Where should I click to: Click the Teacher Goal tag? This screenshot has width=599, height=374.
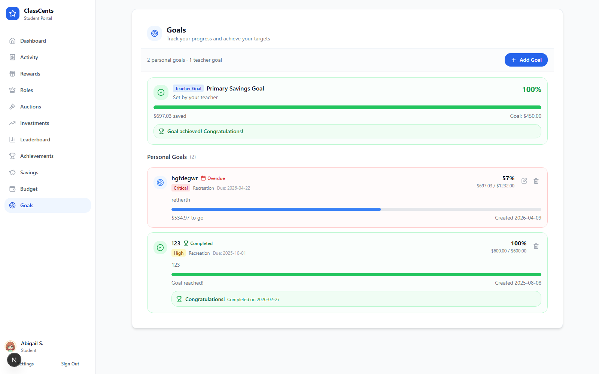(x=188, y=89)
